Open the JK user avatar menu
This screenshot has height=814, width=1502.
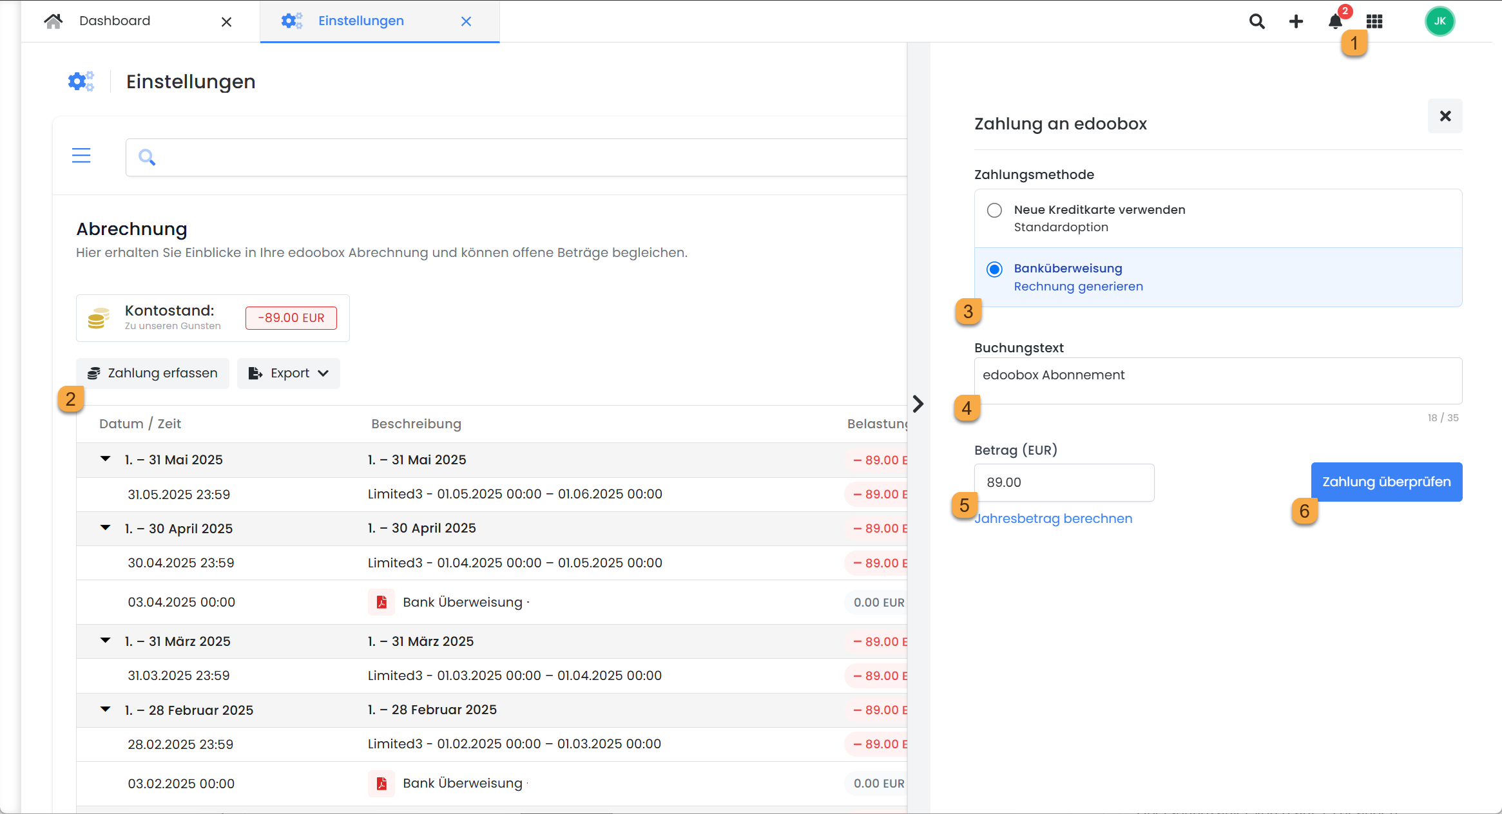tap(1439, 21)
